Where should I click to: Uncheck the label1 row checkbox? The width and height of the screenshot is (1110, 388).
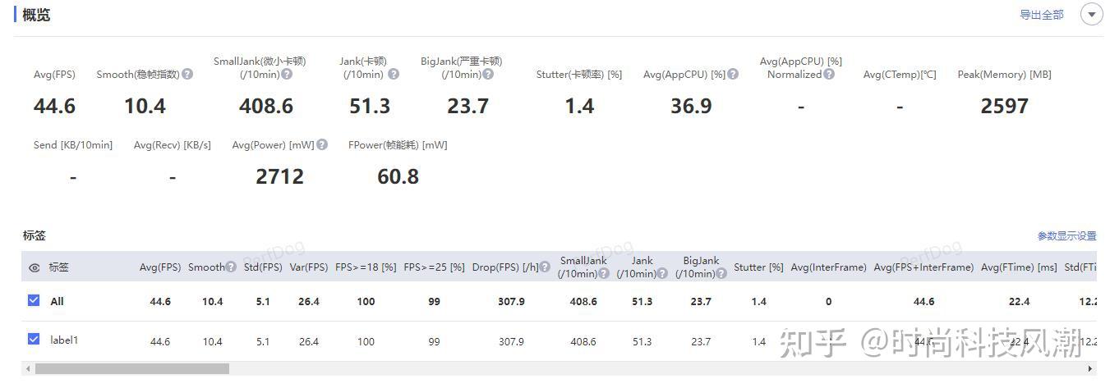(34, 339)
